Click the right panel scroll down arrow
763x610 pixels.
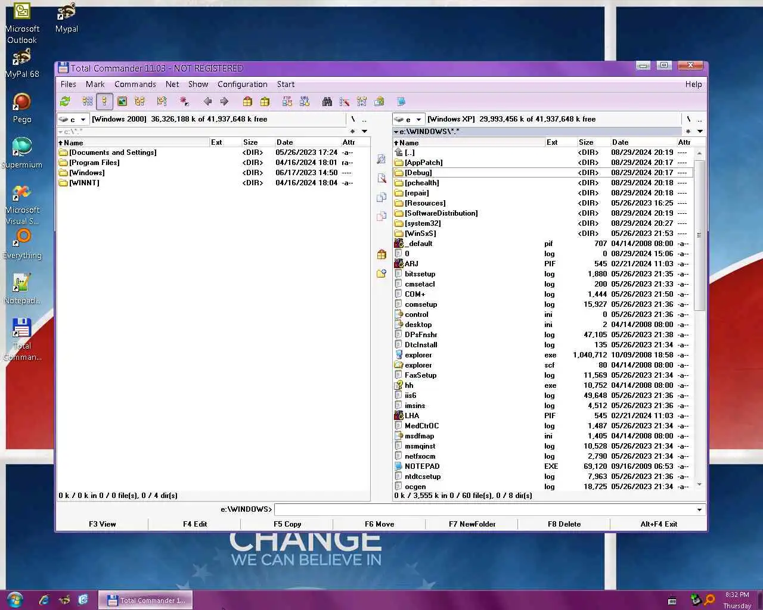point(699,485)
